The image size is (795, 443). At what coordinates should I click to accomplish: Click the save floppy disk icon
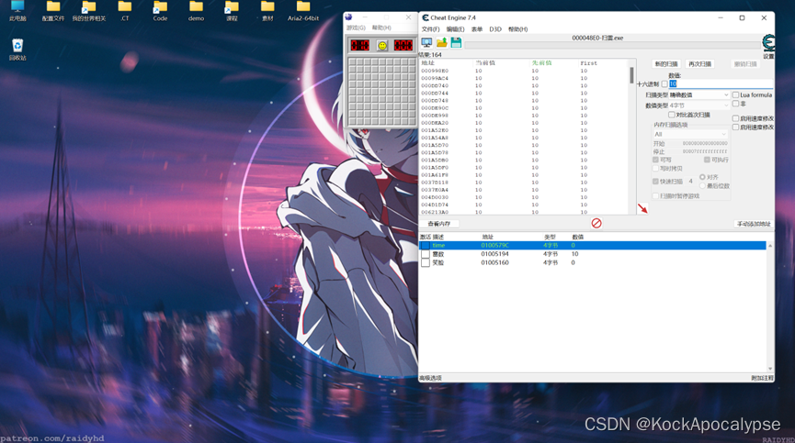pos(456,43)
